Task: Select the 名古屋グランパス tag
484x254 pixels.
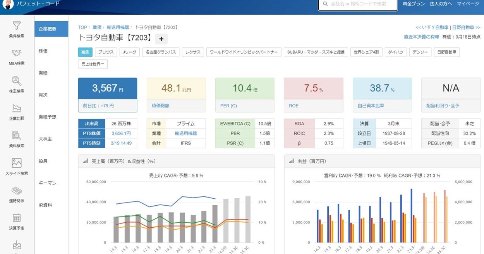Action: pyautogui.click(x=161, y=52)
